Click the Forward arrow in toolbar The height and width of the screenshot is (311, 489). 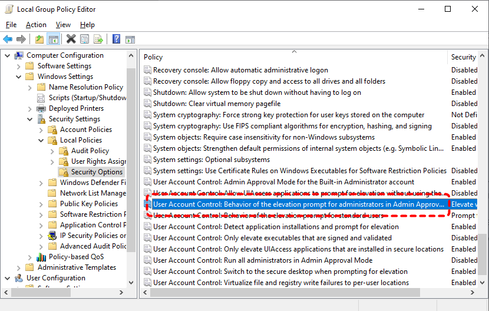(x=21, y=39)
